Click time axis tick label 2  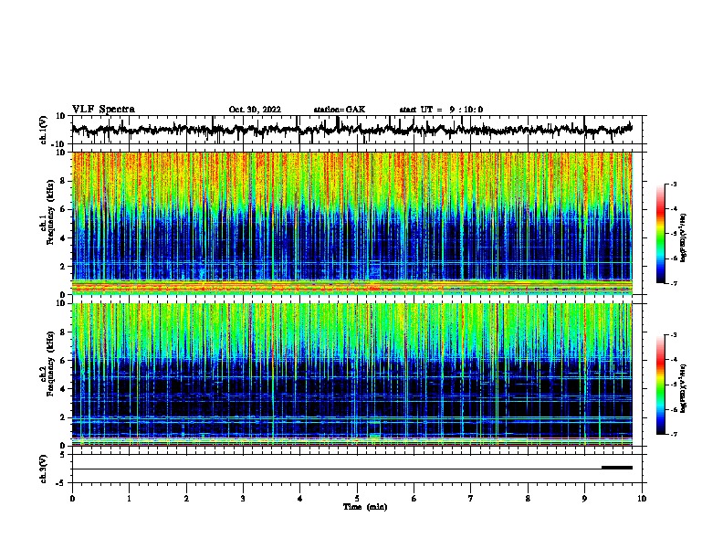click(x=186, y=498)
